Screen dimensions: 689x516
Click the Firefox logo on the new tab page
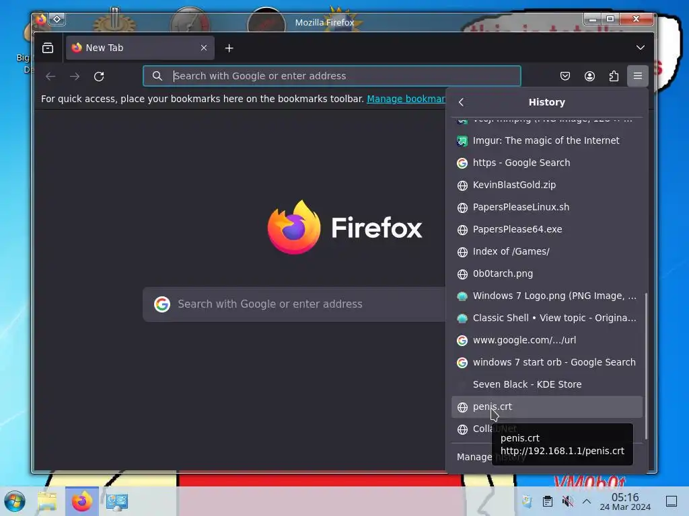pos(294,227)
